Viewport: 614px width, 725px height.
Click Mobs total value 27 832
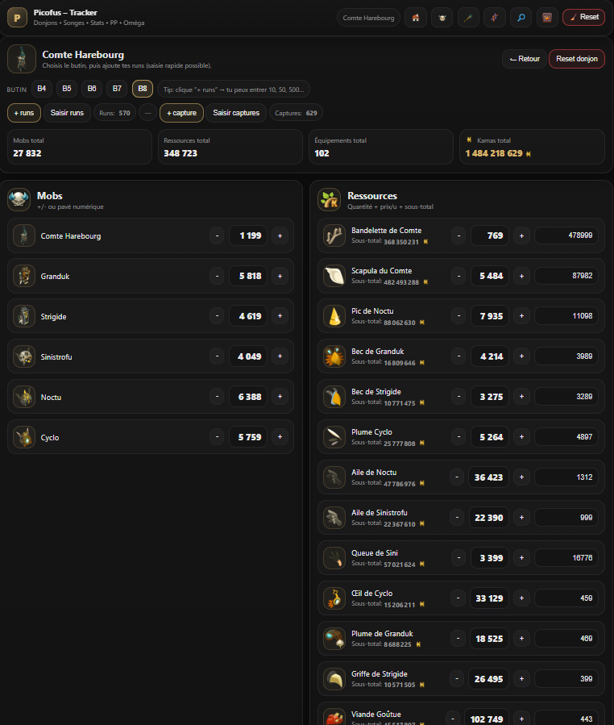click(x=27, y=153)
